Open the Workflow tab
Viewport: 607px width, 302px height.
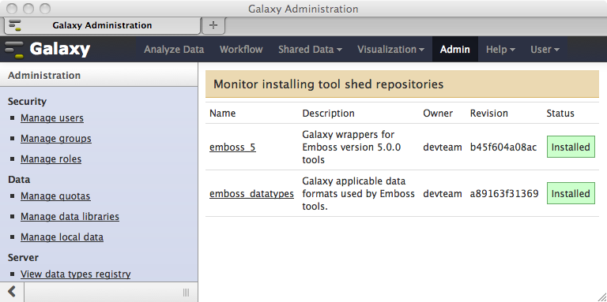[x=241, y=50]
